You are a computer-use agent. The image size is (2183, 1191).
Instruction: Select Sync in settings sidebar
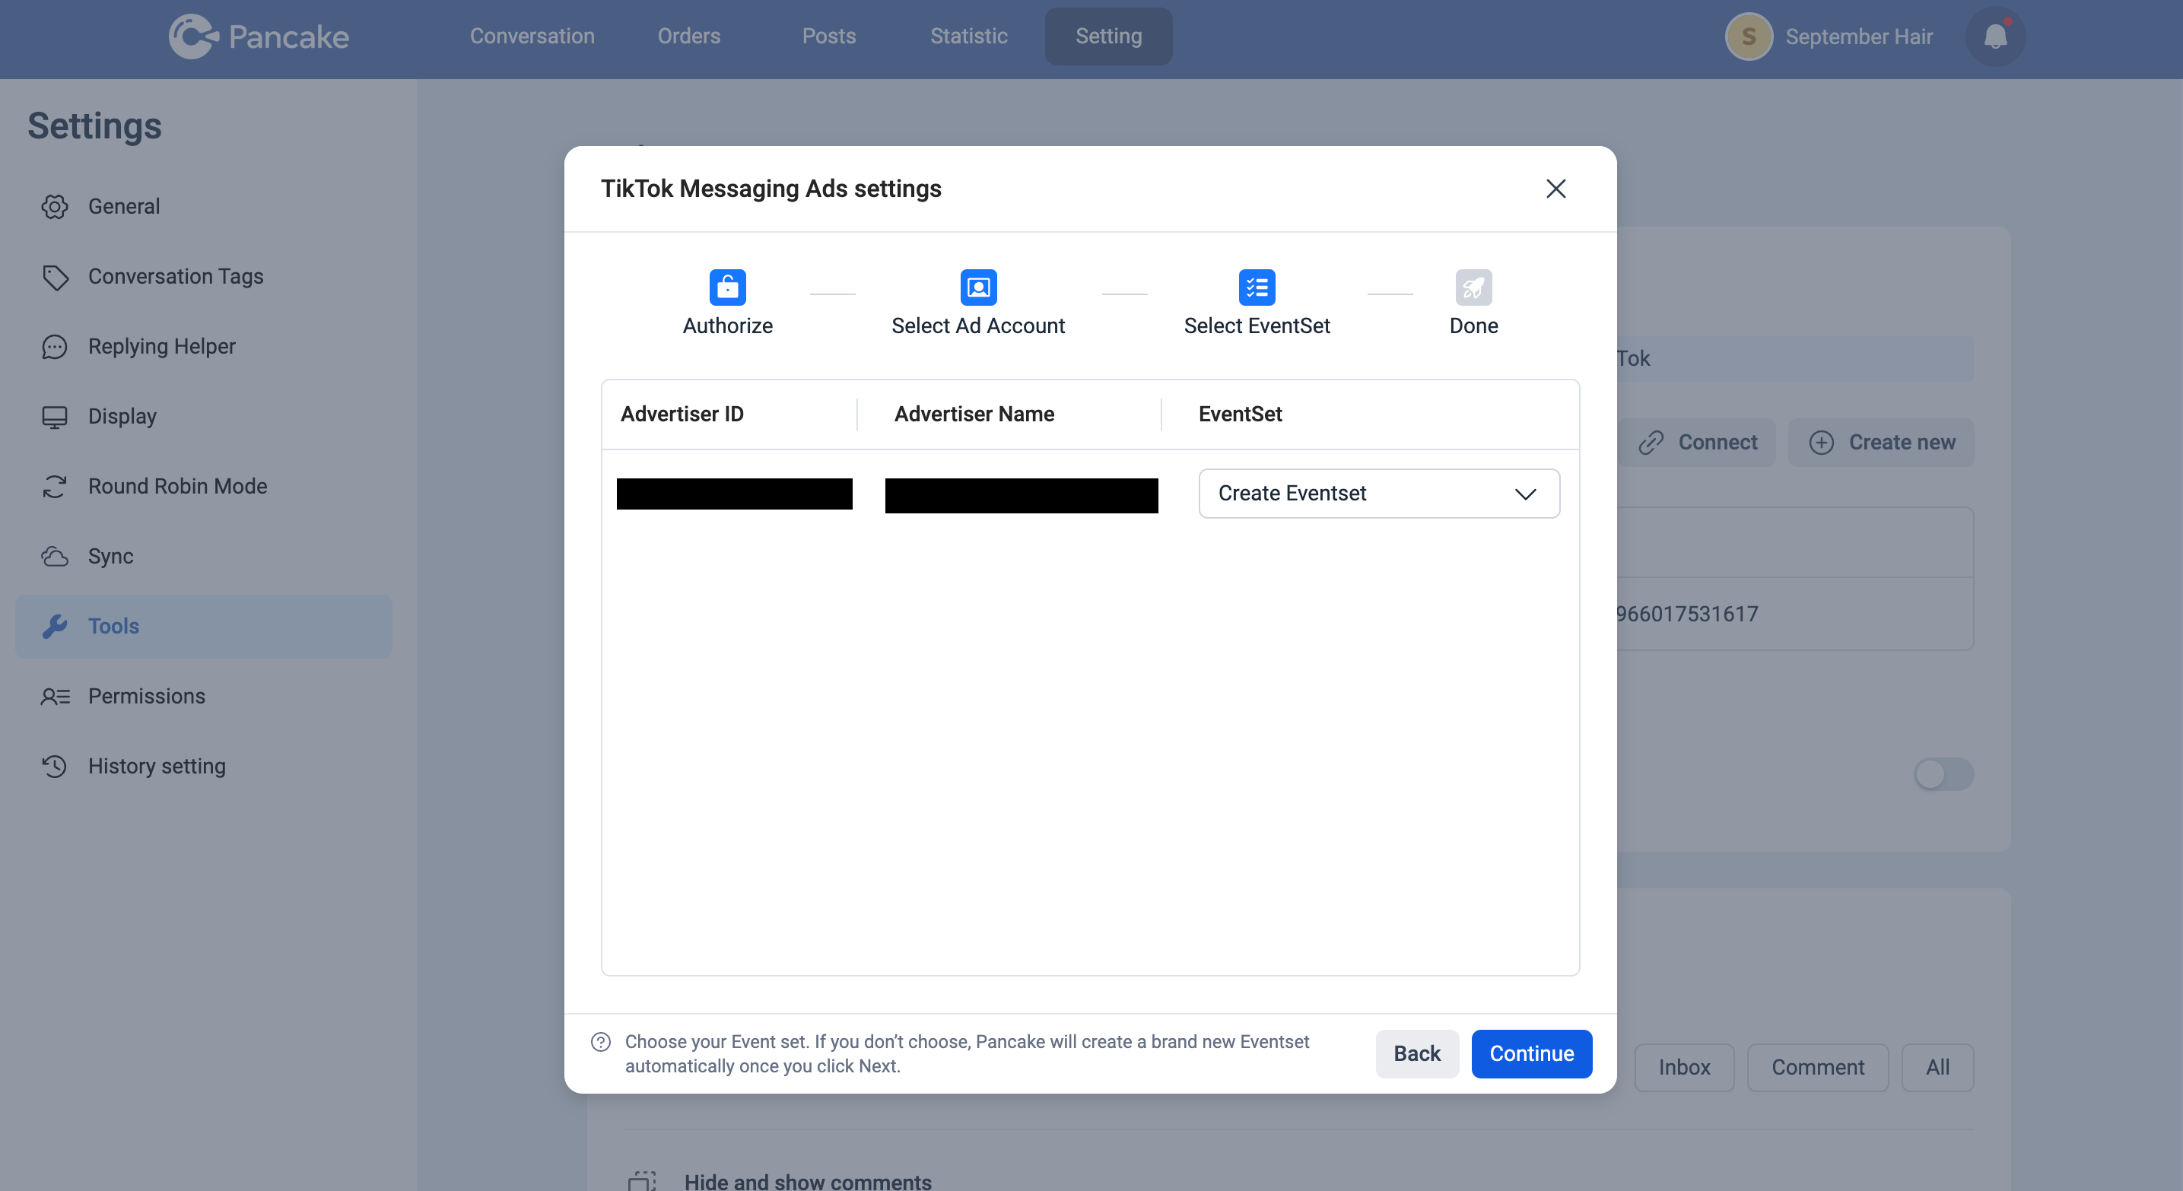[x=203, y=557]
